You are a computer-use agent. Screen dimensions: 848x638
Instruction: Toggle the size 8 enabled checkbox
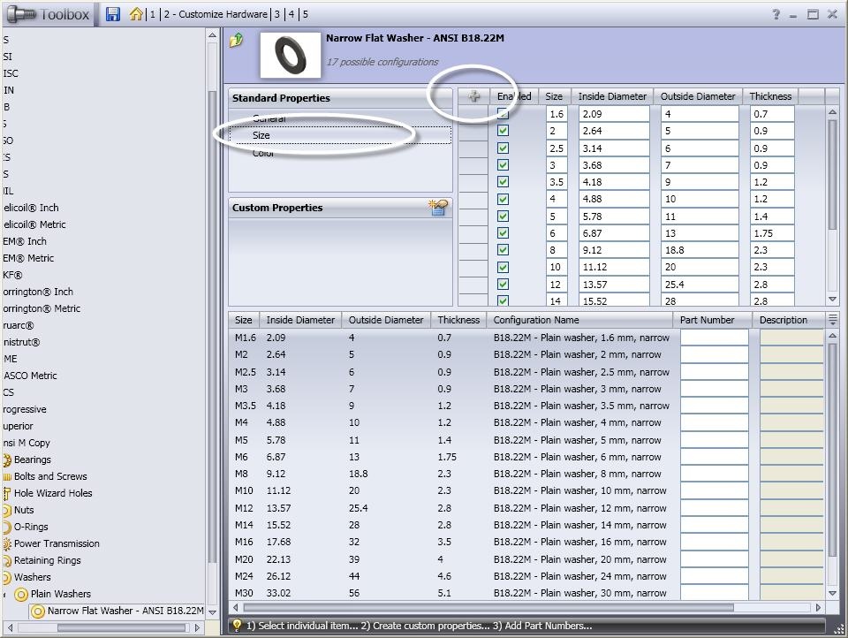click(x=503, y=249)
